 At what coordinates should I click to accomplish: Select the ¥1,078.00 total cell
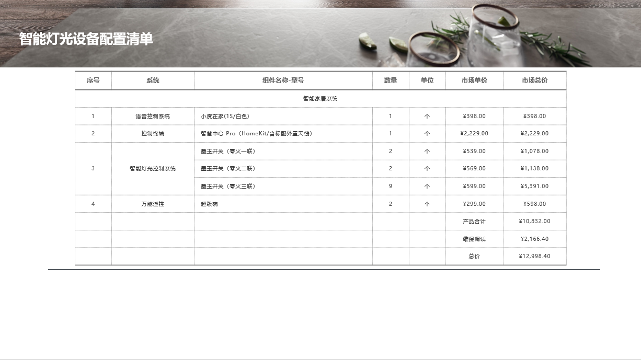tap(534, 152)
